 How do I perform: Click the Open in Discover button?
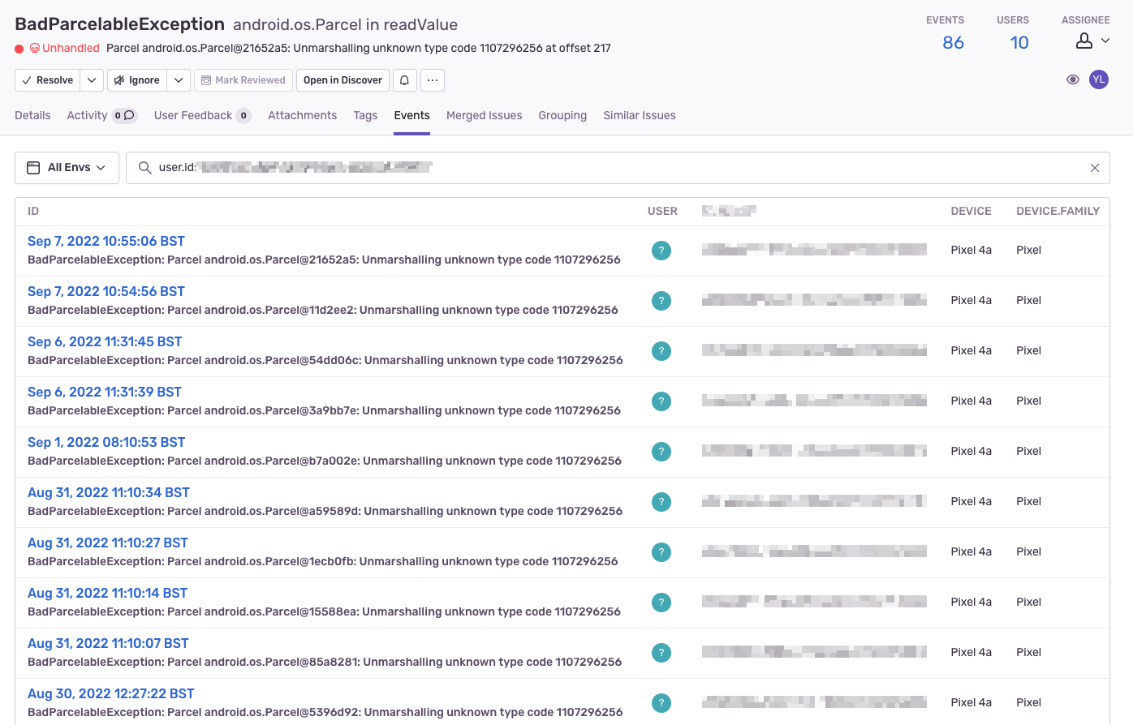point(341,79)
